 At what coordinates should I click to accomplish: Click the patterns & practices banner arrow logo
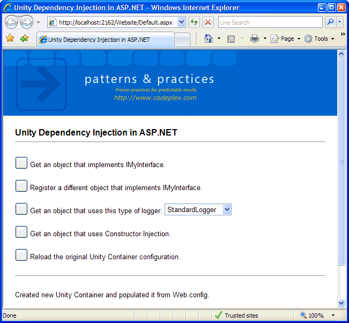click(41, 84)
